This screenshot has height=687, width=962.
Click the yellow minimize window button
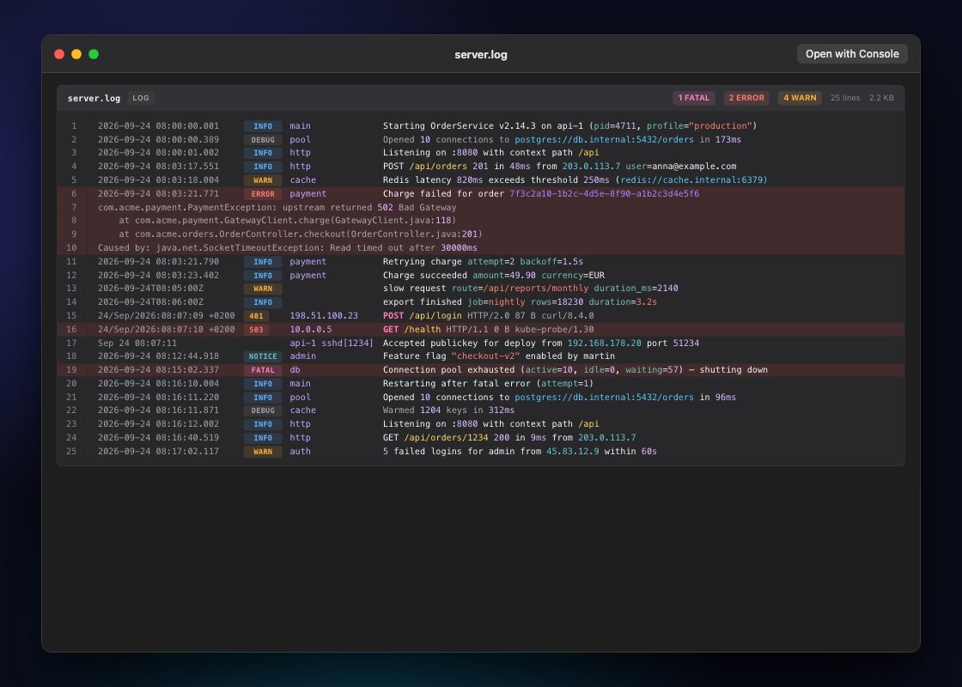coord(76,54)
